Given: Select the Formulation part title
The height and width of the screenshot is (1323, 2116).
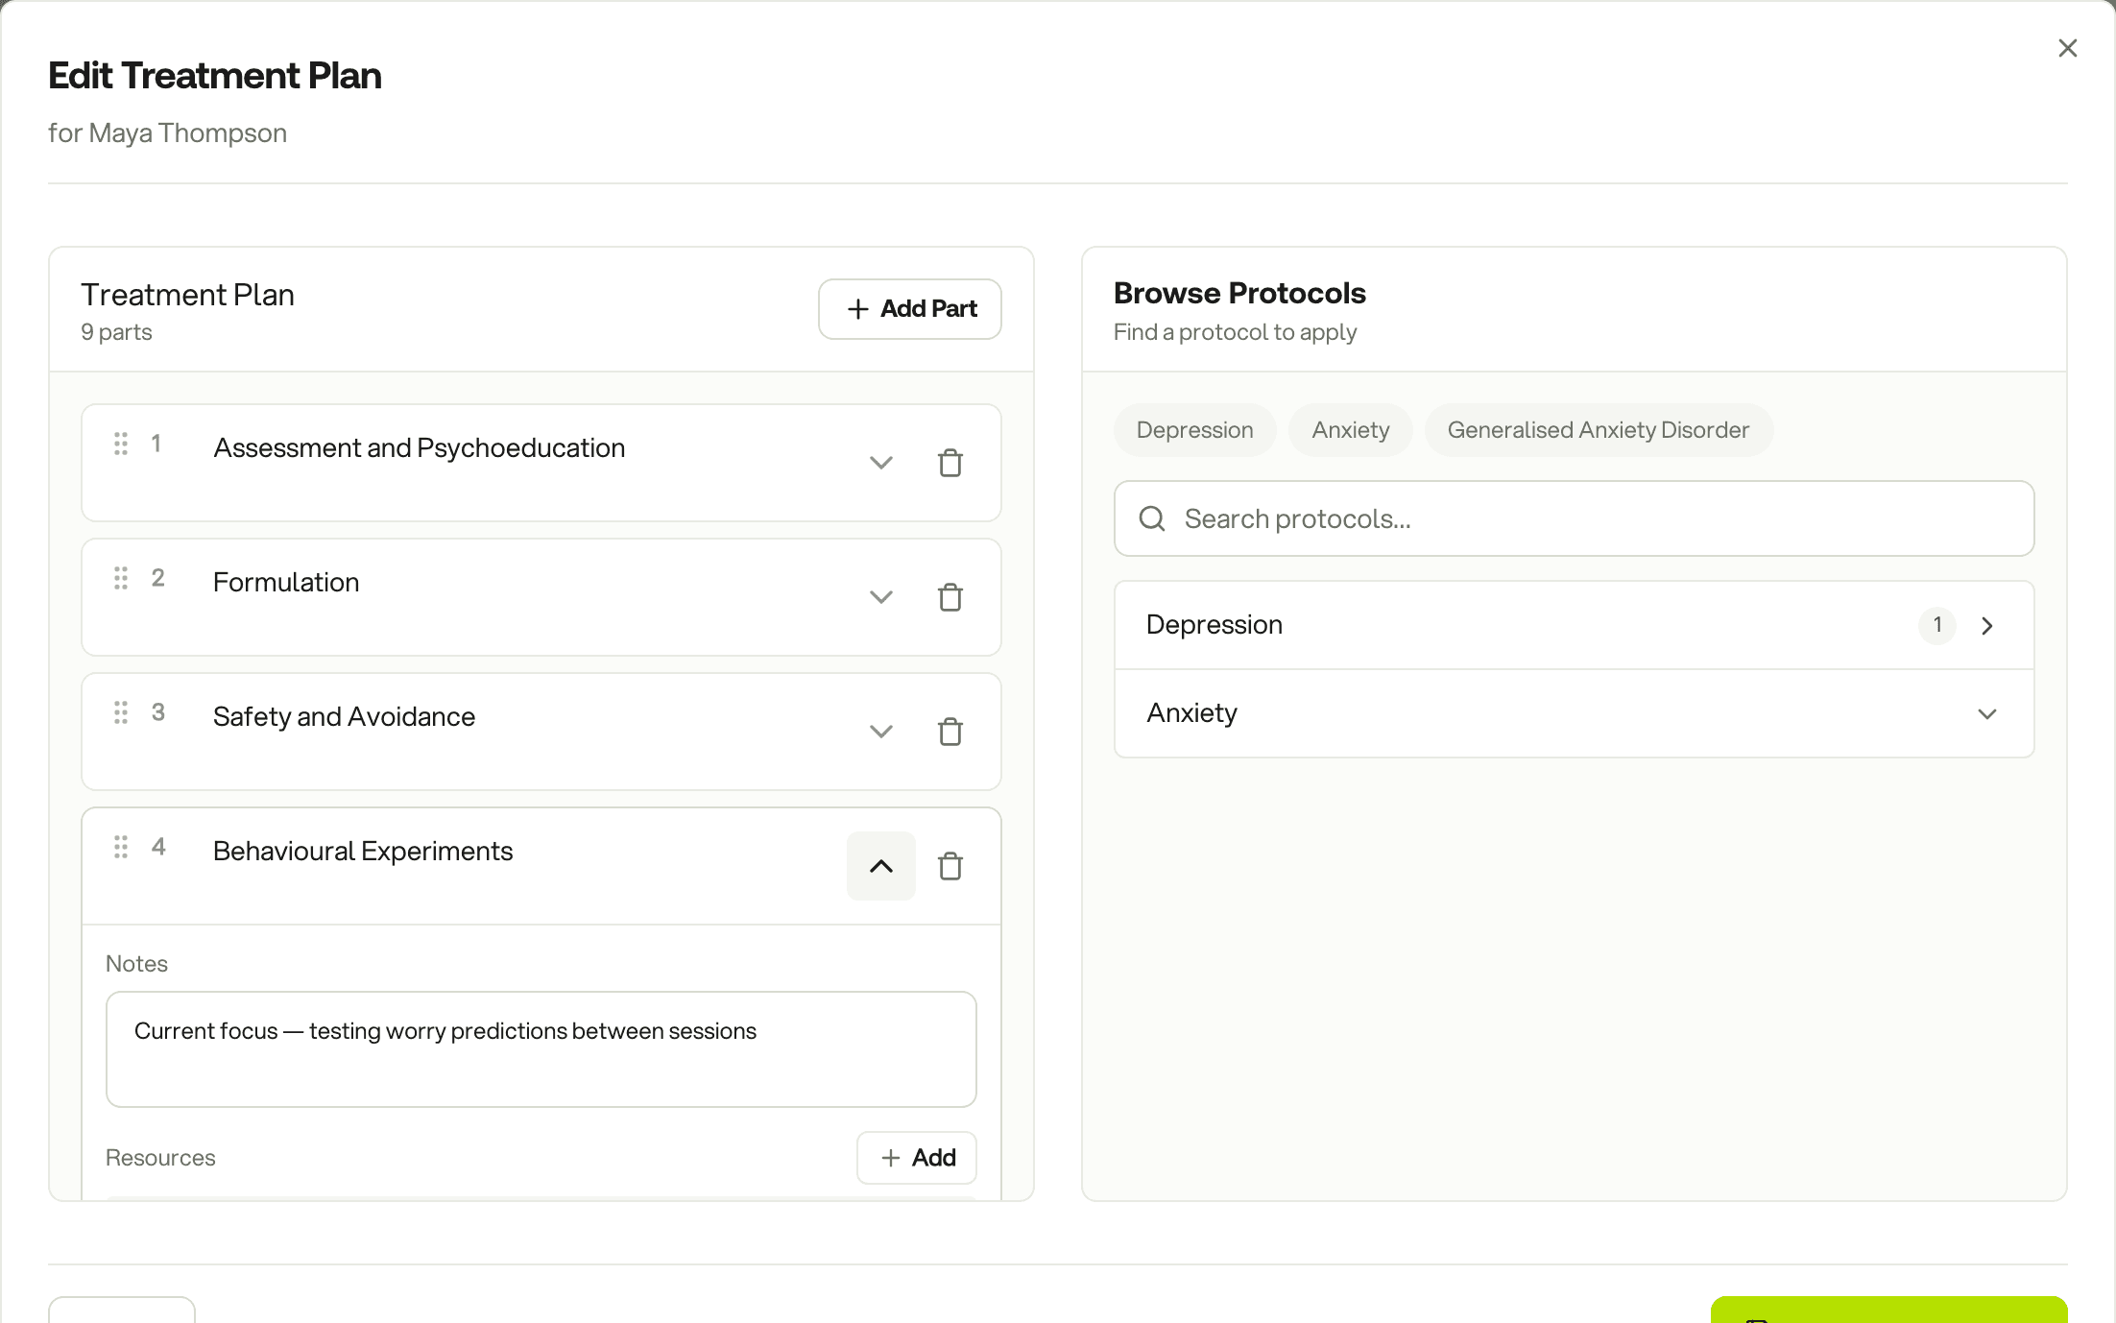Looking at the screenshot, I should [286, 583].
